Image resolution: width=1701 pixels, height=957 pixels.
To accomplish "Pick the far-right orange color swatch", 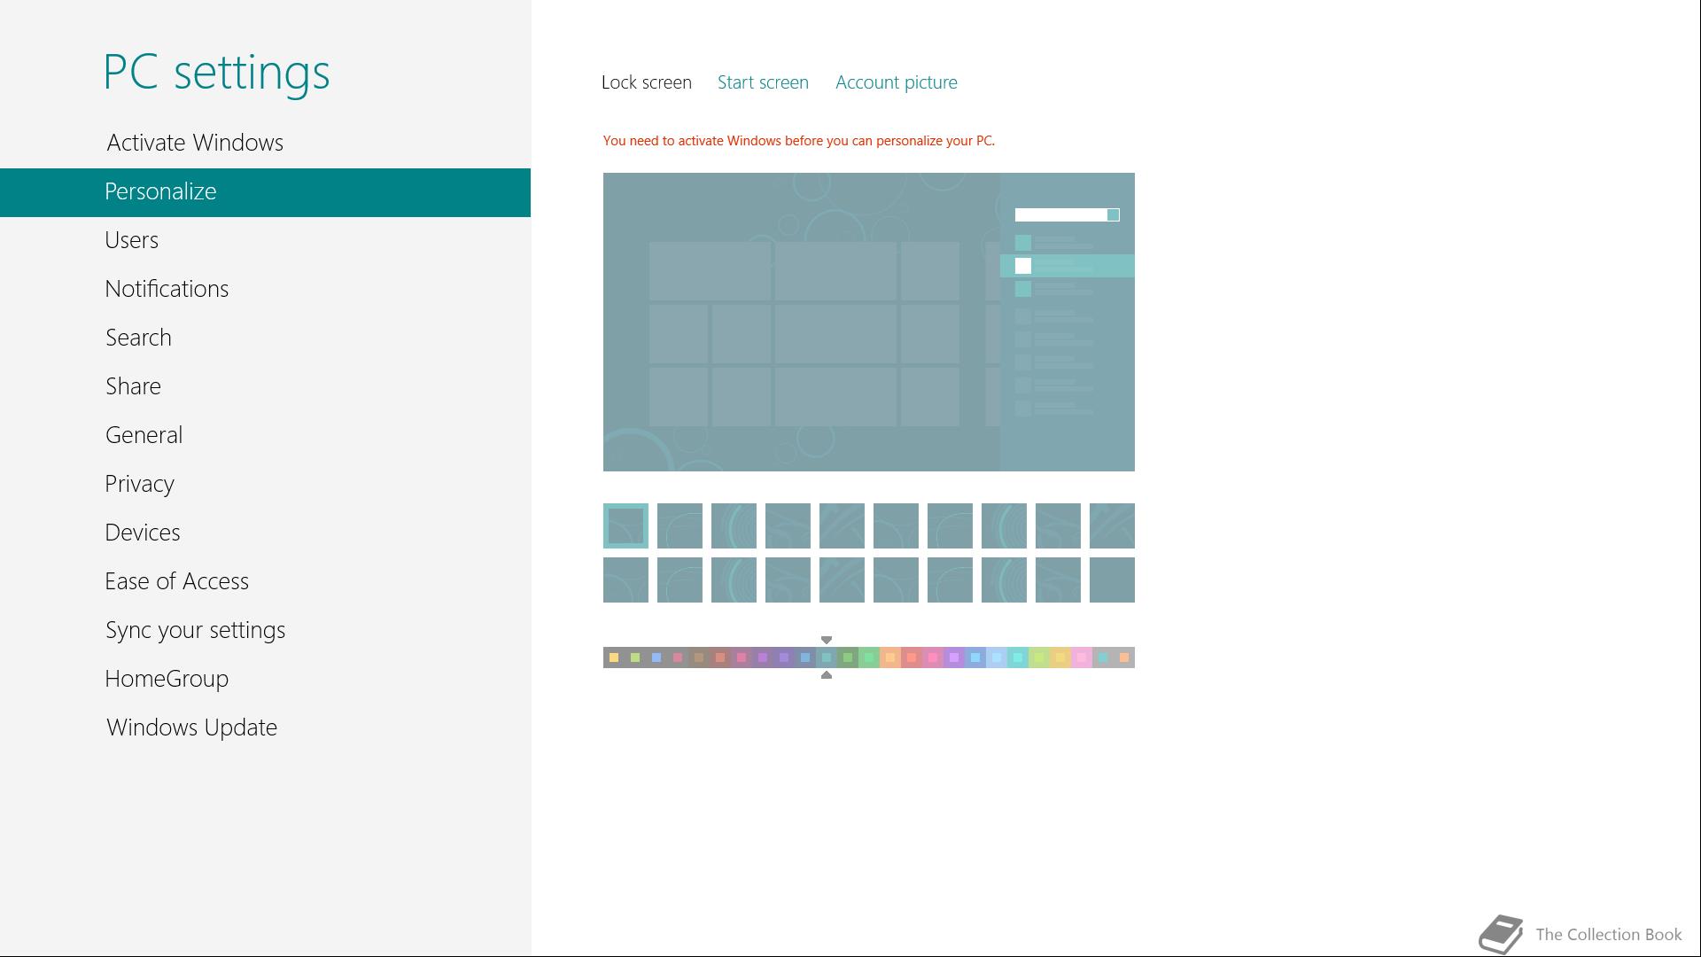I will tap(1124, 657).
